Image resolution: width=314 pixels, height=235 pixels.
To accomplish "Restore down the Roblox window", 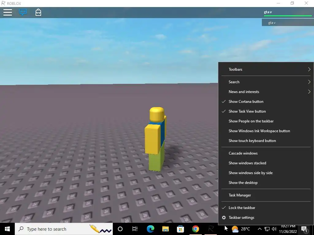I will (x=292, y=3).
